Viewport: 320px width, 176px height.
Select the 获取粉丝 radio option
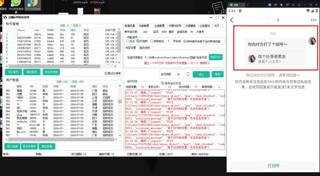tap(152, 41)
